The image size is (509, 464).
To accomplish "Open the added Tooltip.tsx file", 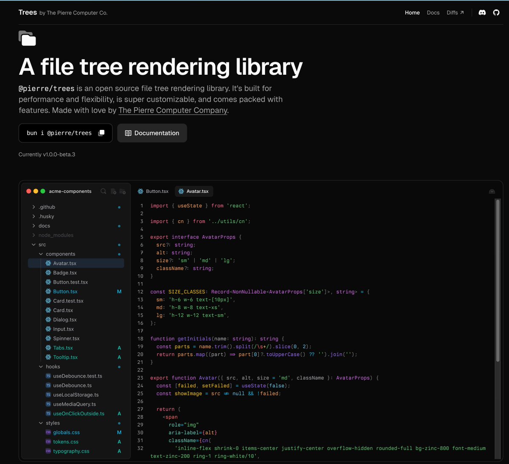I will pyautogui.click(x=76, y=357).
